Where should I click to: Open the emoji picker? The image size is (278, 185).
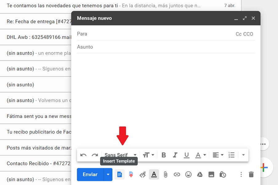pyautogui.click(x=188, y=175)
